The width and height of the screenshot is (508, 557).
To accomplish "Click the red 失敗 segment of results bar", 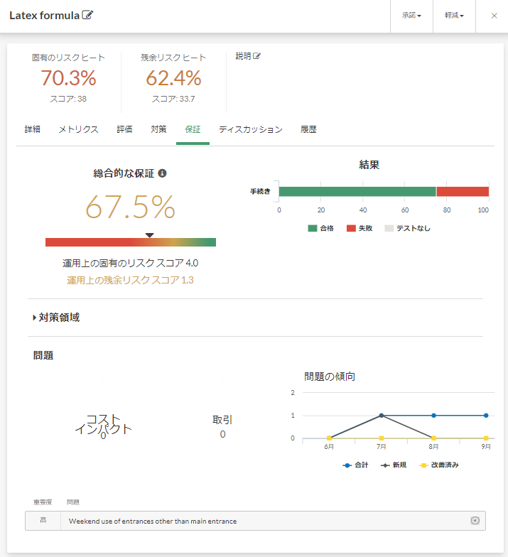I will click(462, 192).
